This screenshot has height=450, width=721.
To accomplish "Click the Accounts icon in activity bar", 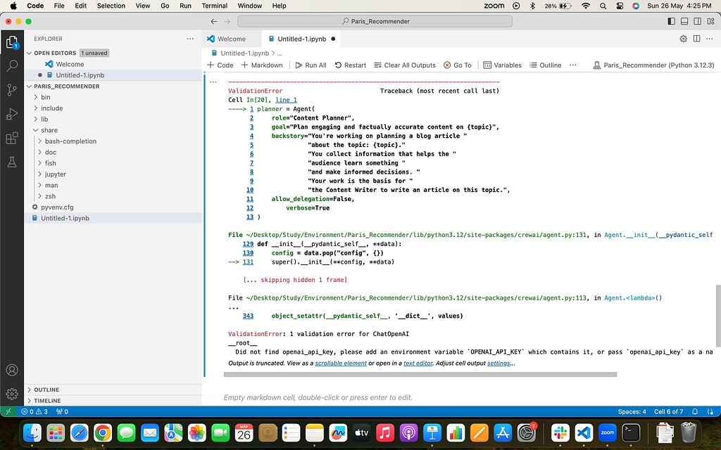I will pyautogui.click(x=12, y=370).
